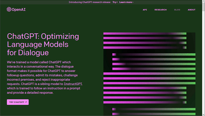The height and width of the screenshot is (116, 205).
Task: Go to the Blog nav item
Action: coord(177,10)
